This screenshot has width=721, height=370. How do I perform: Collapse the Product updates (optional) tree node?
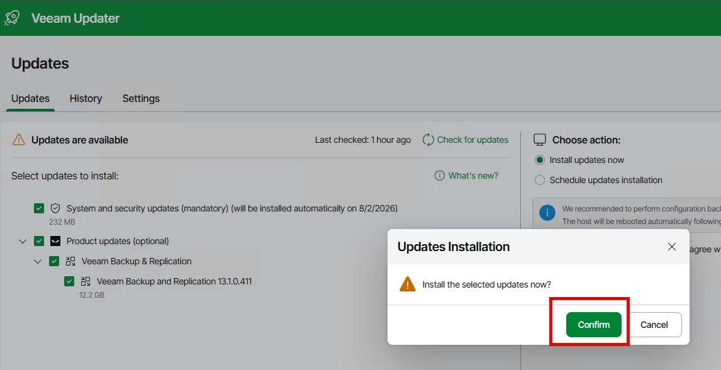coord(23,241)
